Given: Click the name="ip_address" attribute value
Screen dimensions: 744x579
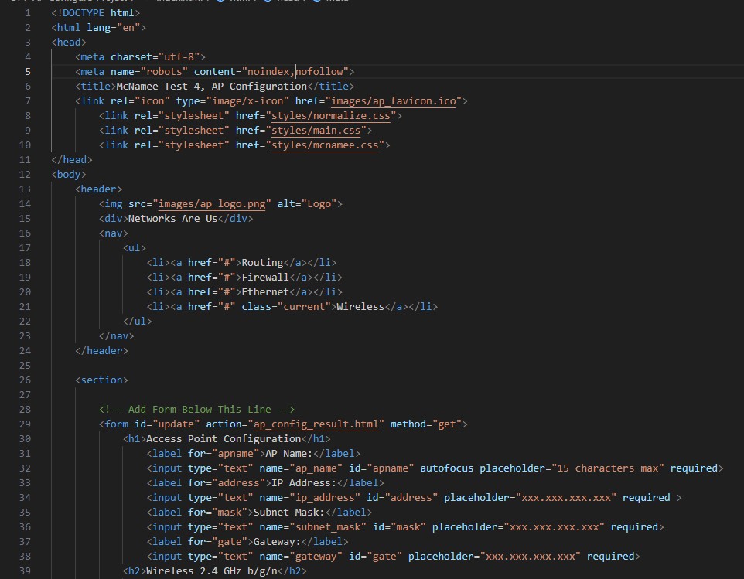Looking at the screenshot, I should coord(325,497).
